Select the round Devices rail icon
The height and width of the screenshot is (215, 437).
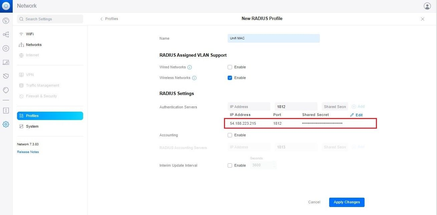pos(6,48)
